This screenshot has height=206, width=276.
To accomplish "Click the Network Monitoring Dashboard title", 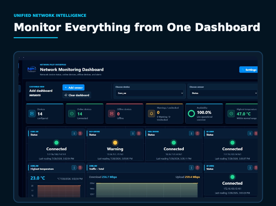I will [72, 69].
